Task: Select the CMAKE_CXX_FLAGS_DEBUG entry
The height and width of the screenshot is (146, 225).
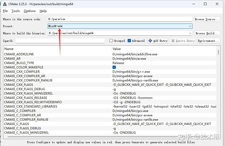Action: click(25, 89)
